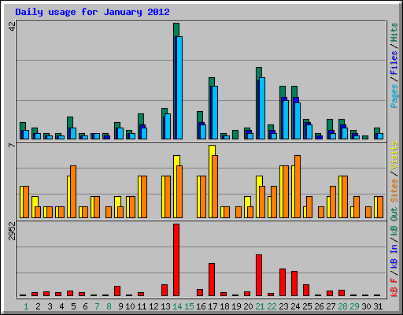Select day label 6 on x-axis

coord(85,306)
